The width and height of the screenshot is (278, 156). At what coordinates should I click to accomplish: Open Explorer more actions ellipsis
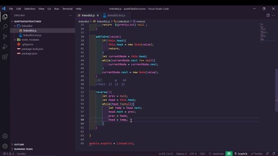[70, 16]
